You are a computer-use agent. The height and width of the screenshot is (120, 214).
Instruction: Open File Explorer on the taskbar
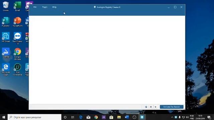[x=119, y=117]
